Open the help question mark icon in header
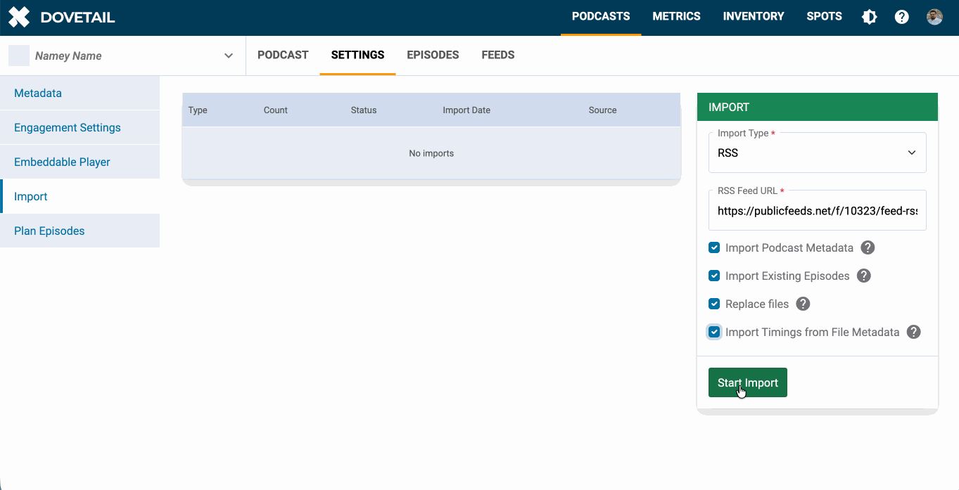The width and height of the screenshot is (959, 490). [902, 17]
